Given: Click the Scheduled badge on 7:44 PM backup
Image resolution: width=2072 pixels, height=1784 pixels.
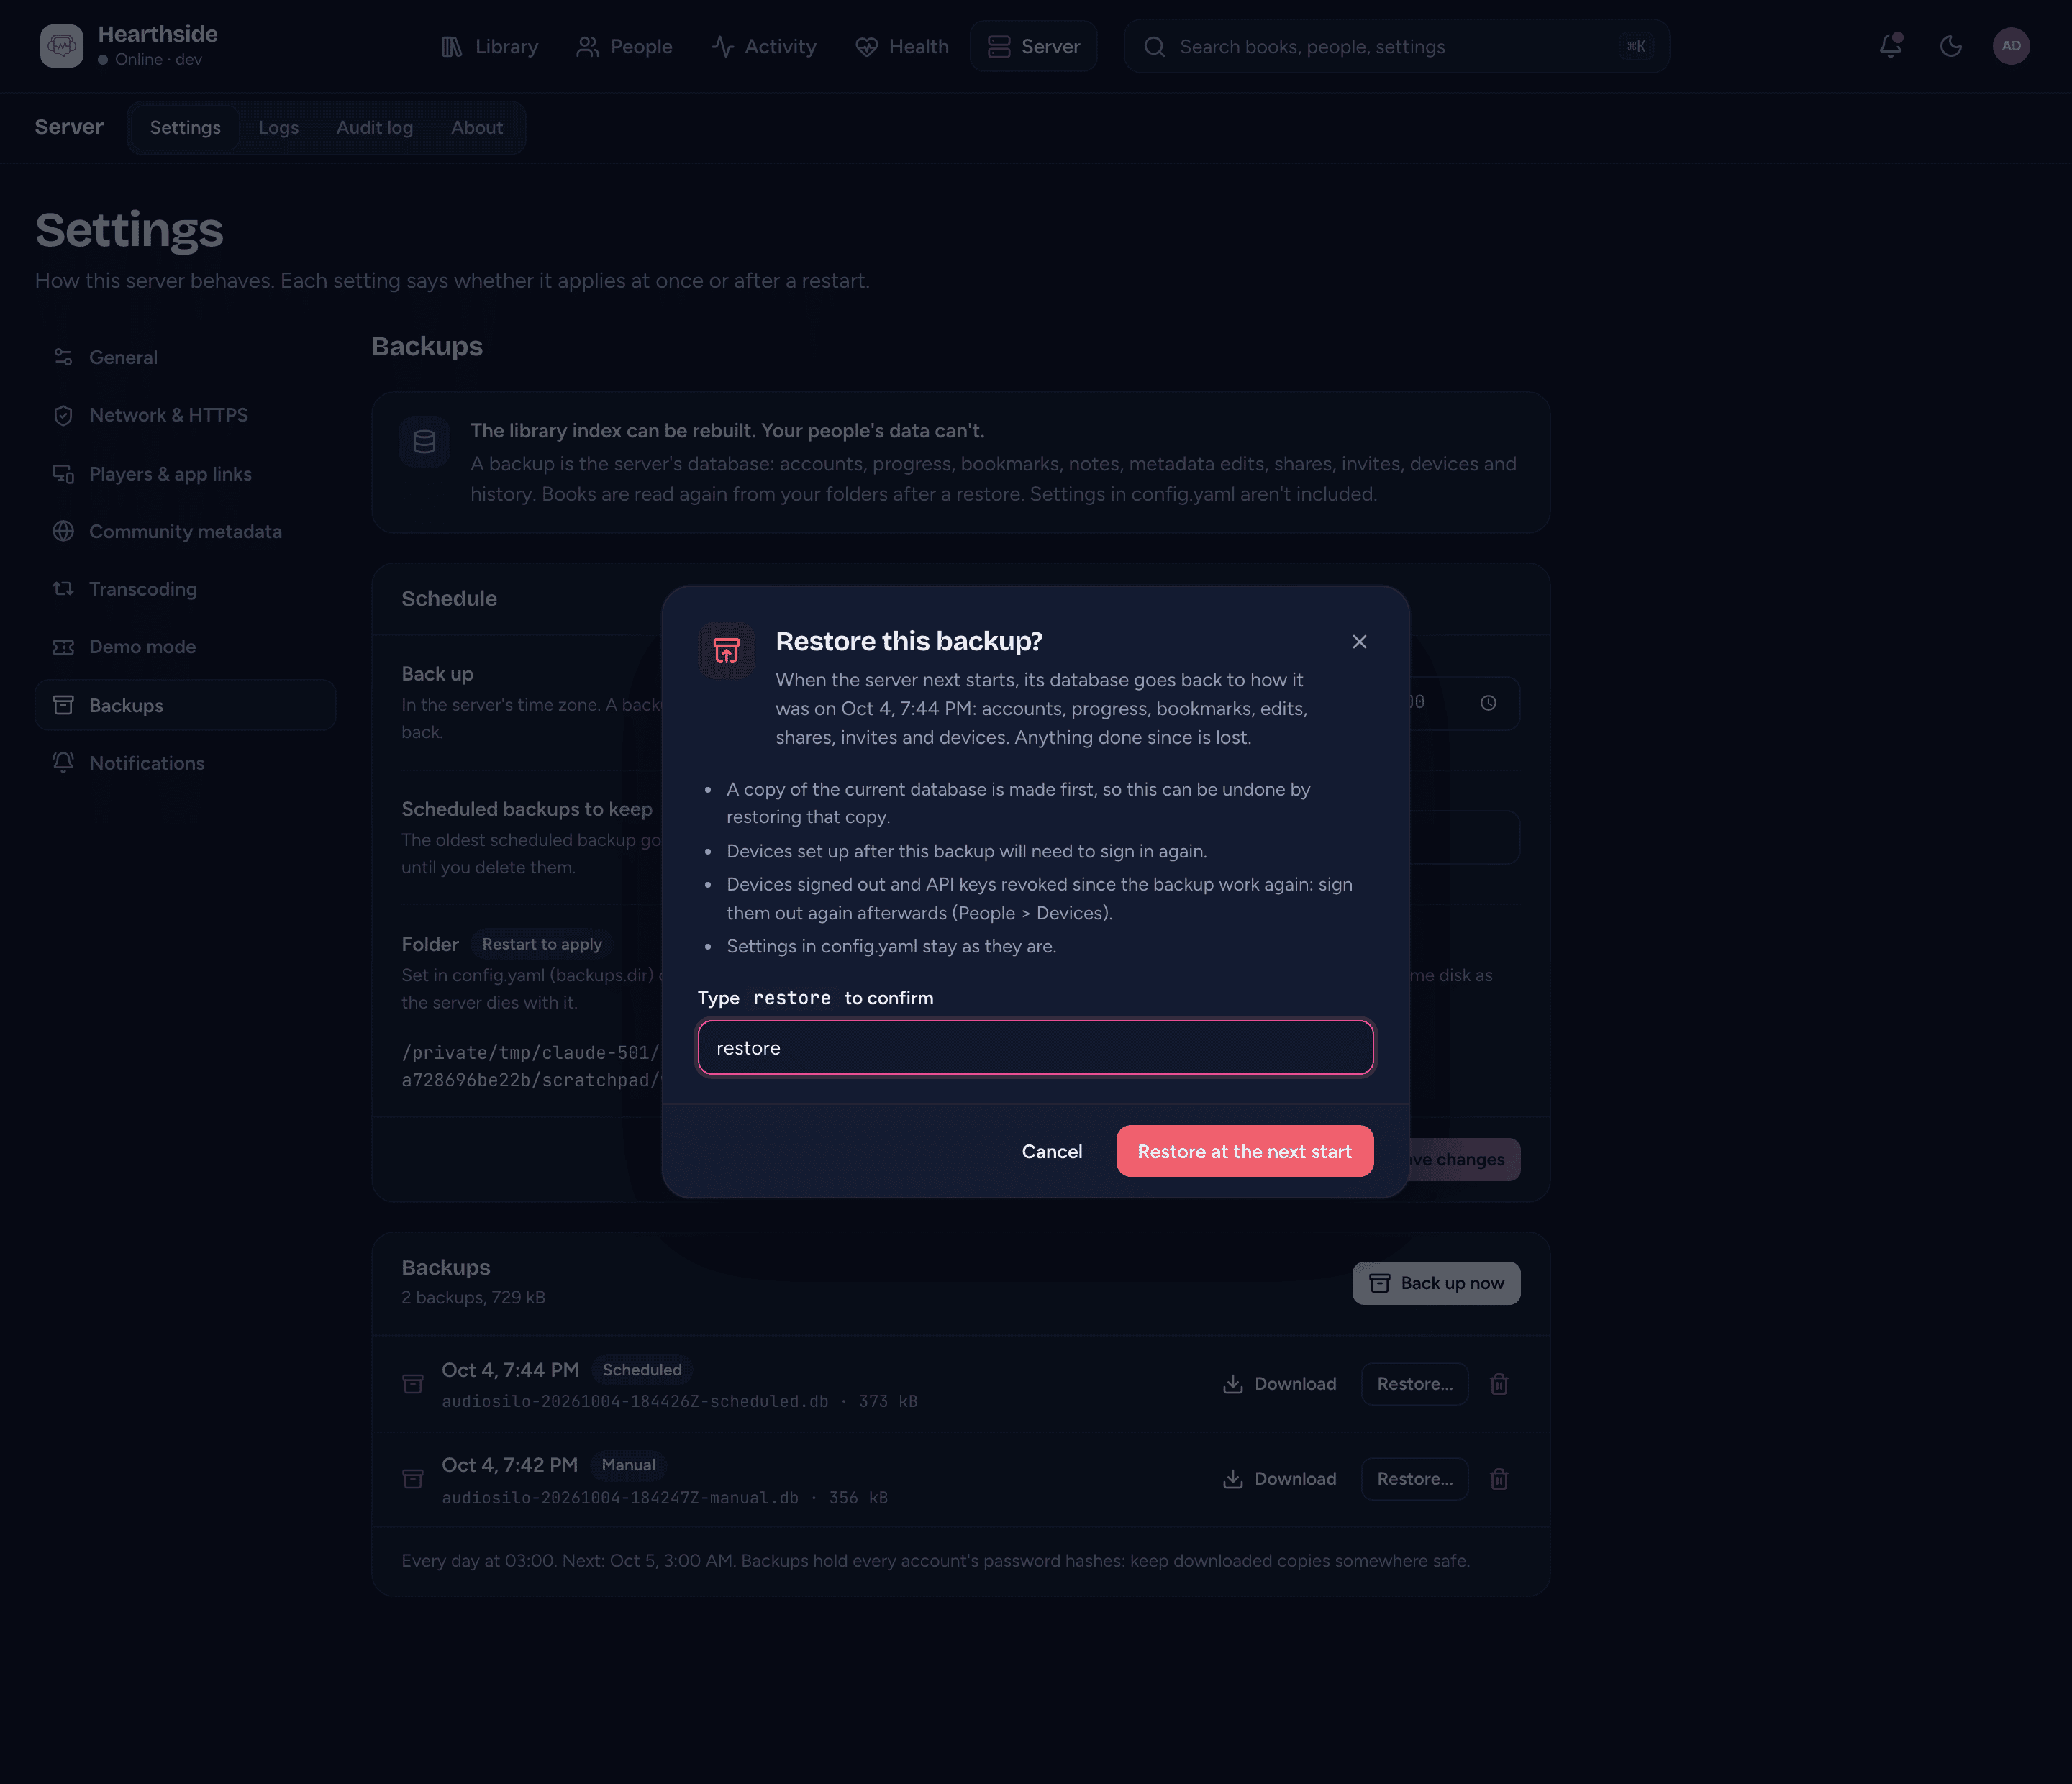Looking at the screenshot, I should click(642, 1370).
